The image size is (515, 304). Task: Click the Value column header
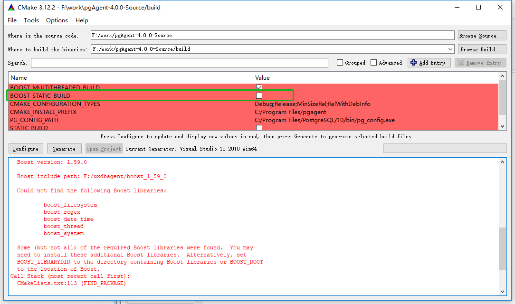(375, 78)
